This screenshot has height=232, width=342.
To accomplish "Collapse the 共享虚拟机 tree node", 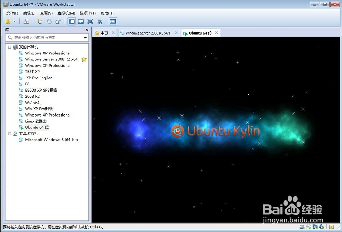I will click(x=9, y=134).
